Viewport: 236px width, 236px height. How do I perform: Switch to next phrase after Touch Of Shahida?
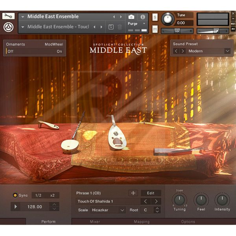click(x=156, y=201)
